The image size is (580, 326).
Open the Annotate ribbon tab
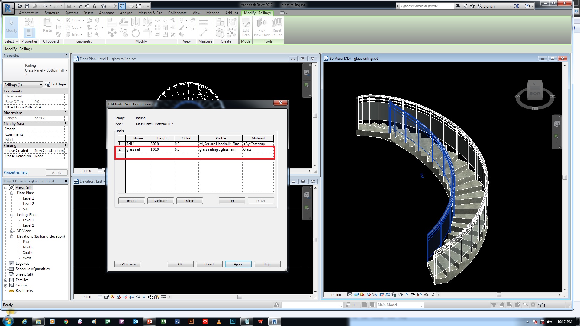pos(106,13)
